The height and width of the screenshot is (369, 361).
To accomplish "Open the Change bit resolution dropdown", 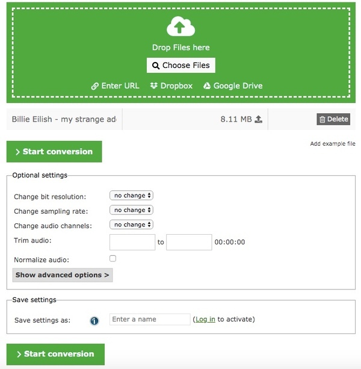I will pos(131,196).
